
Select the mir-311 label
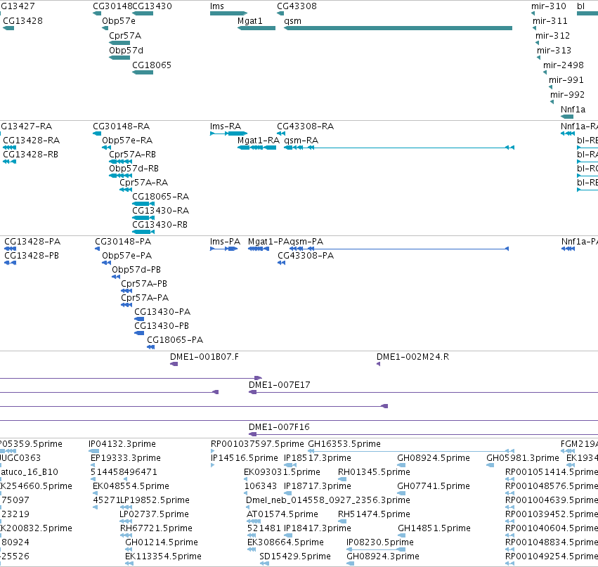pos(550,21)
